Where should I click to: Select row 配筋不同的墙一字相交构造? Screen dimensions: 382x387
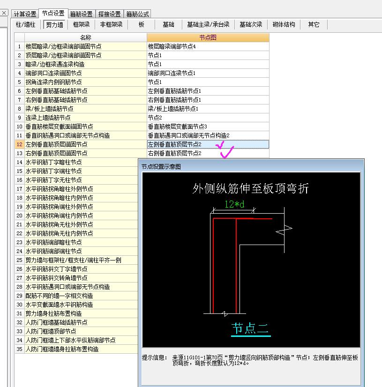[x=81, y=296]
